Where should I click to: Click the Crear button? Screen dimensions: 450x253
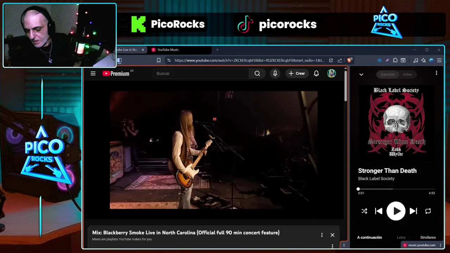(x=297, y=73)
